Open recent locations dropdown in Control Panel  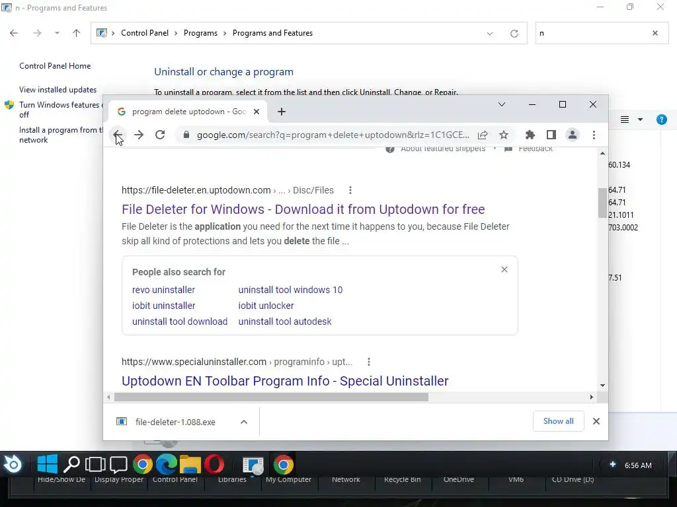coord(57,33)
